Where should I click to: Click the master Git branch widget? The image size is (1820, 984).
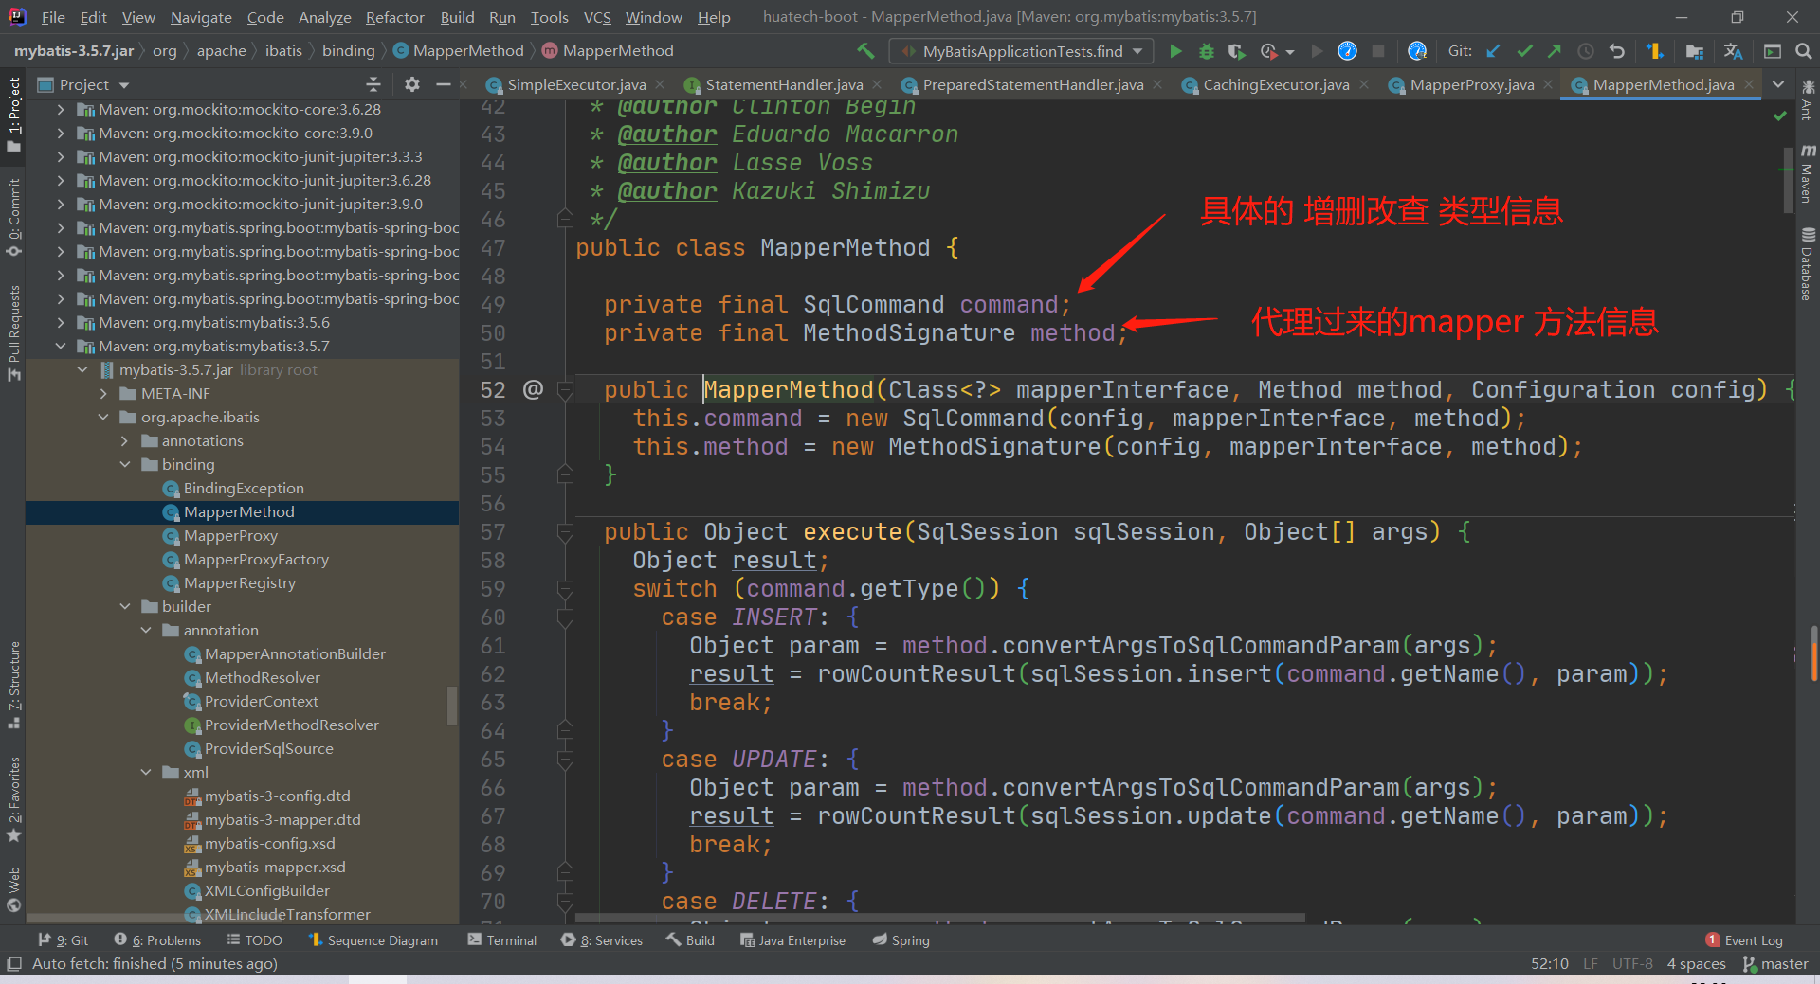1775,963
